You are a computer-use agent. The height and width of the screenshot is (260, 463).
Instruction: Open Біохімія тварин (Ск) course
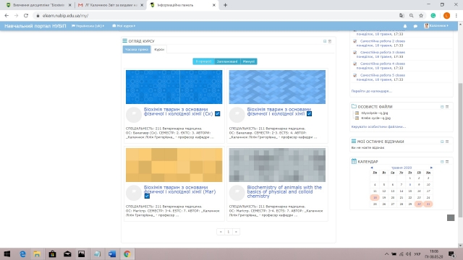point(178,111)
